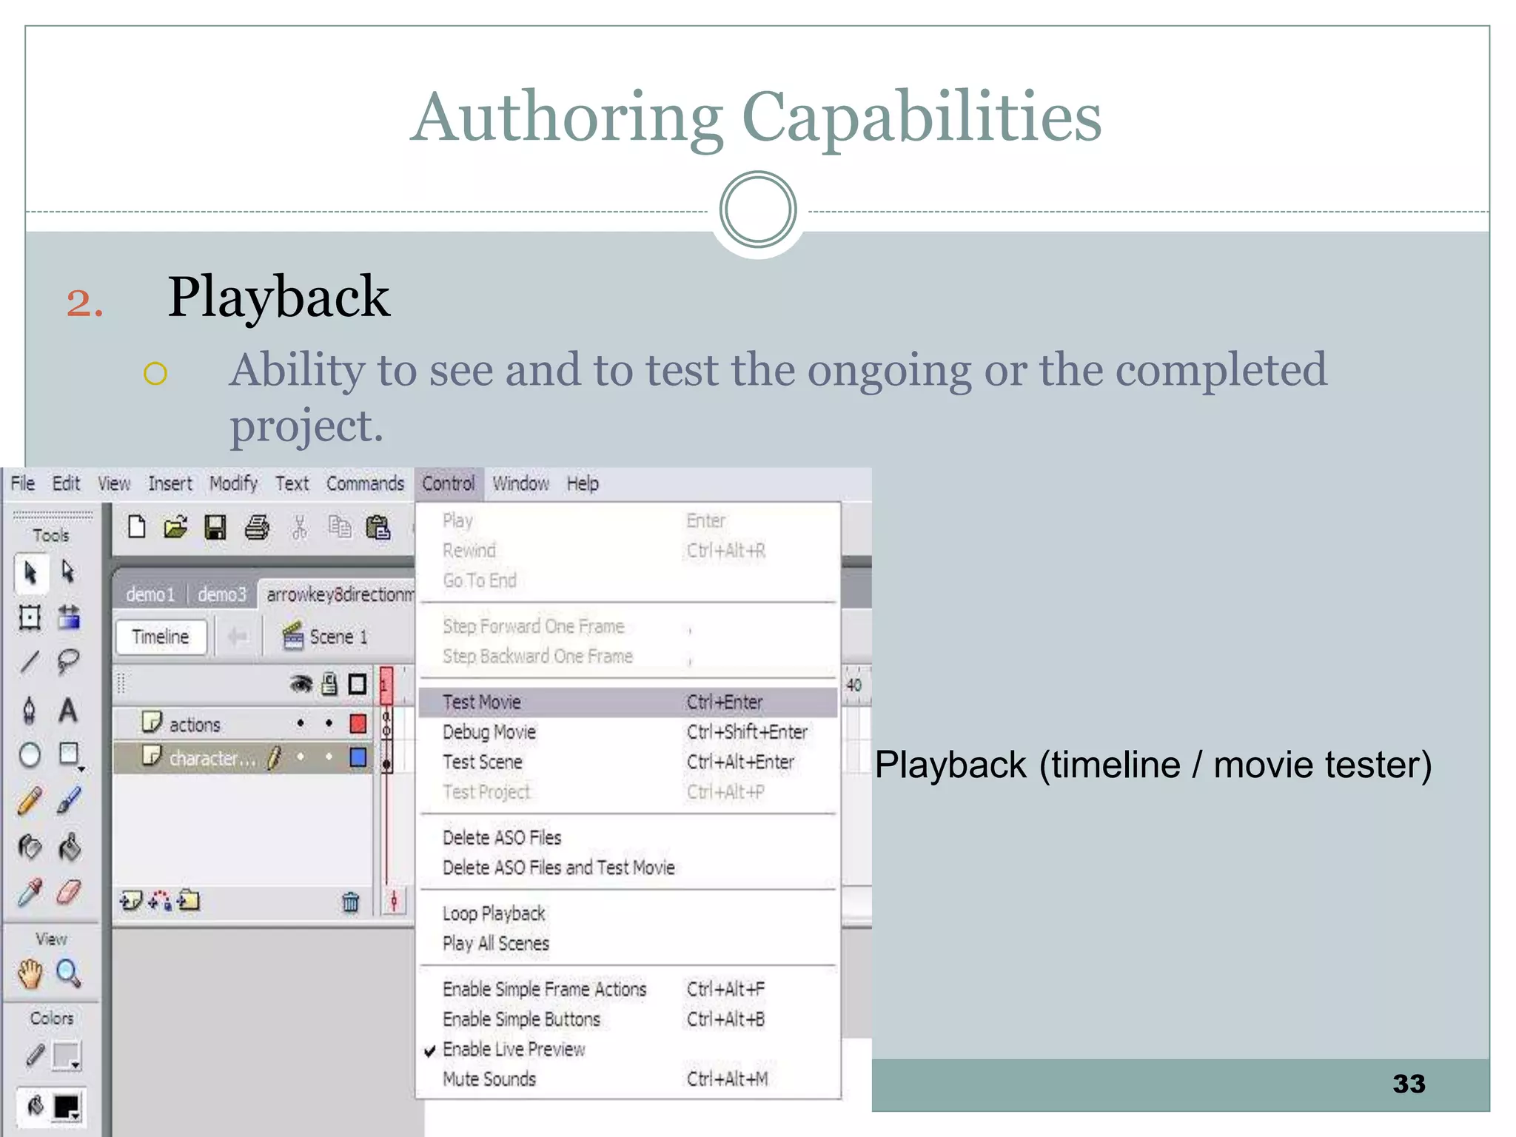
Task: Click the Save floppy disk icon
Action: 215,527
